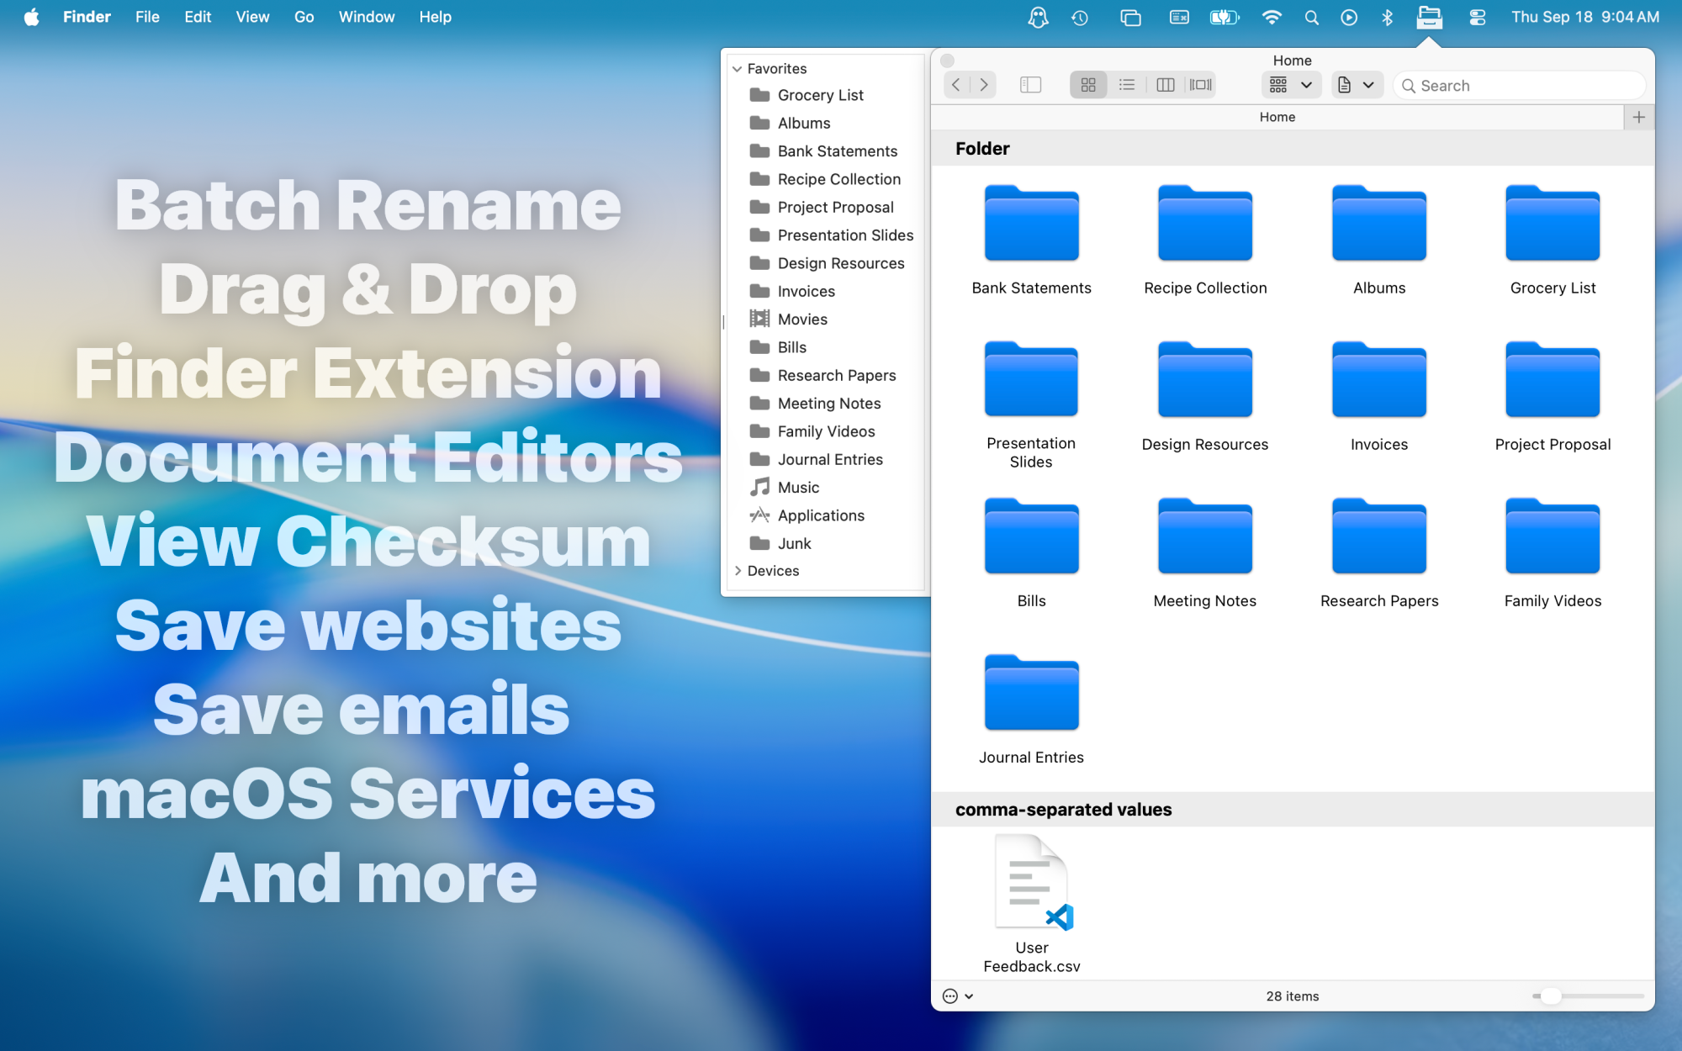Viewport: 1682px width, 1051px height.
Task: Click the back navigation button
Action: (x=956, y=84)
